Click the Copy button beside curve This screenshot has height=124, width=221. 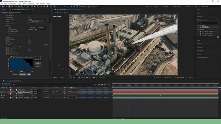click(x=38, y=63)
